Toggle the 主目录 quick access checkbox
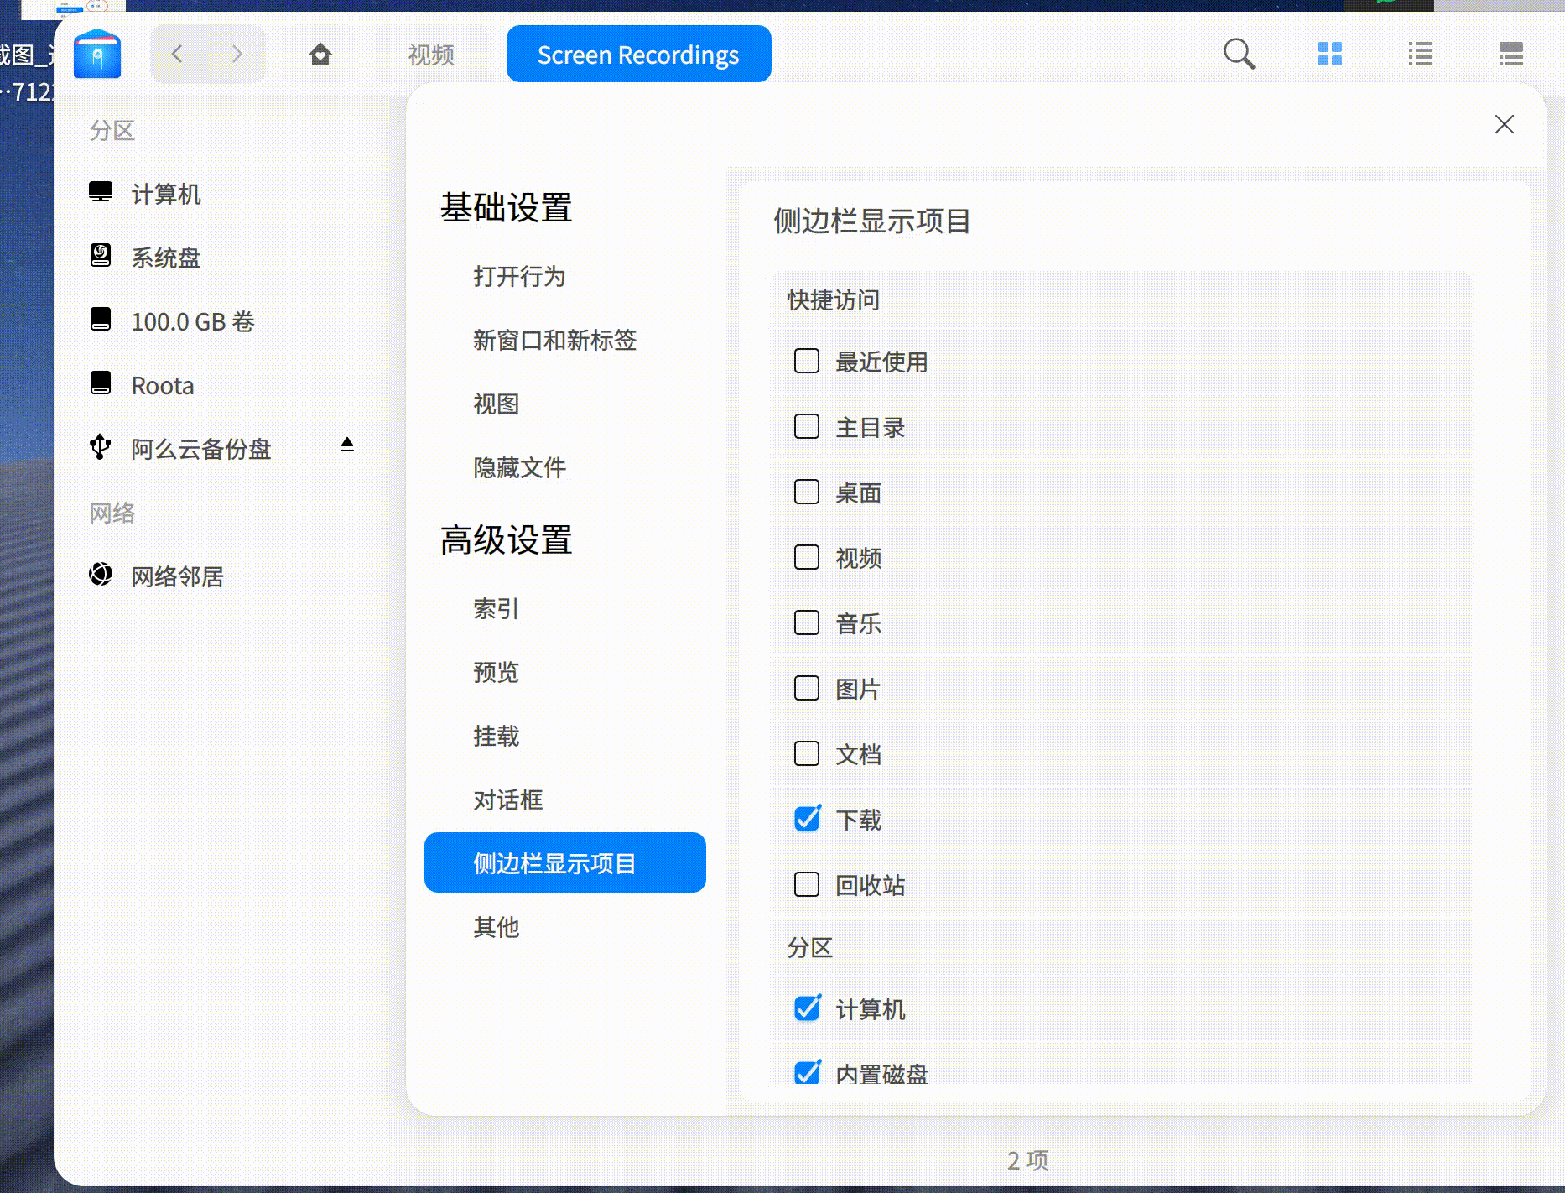Image resolution: width=1565 pixels, height=1193 pixels. point(806,427)
